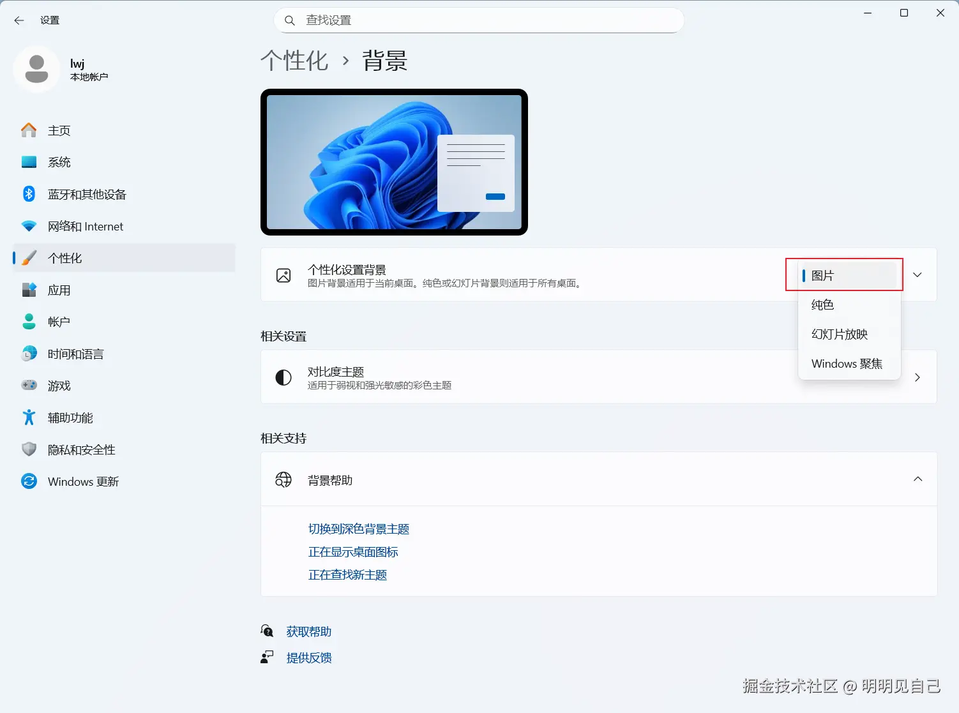
Task: Click the 获取帮助 link
Action: click(309, 631)
